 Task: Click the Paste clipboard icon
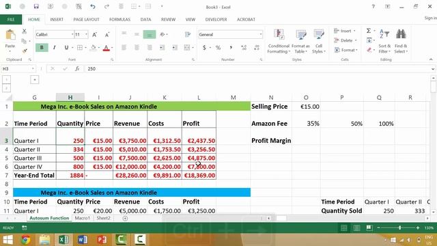10,35
